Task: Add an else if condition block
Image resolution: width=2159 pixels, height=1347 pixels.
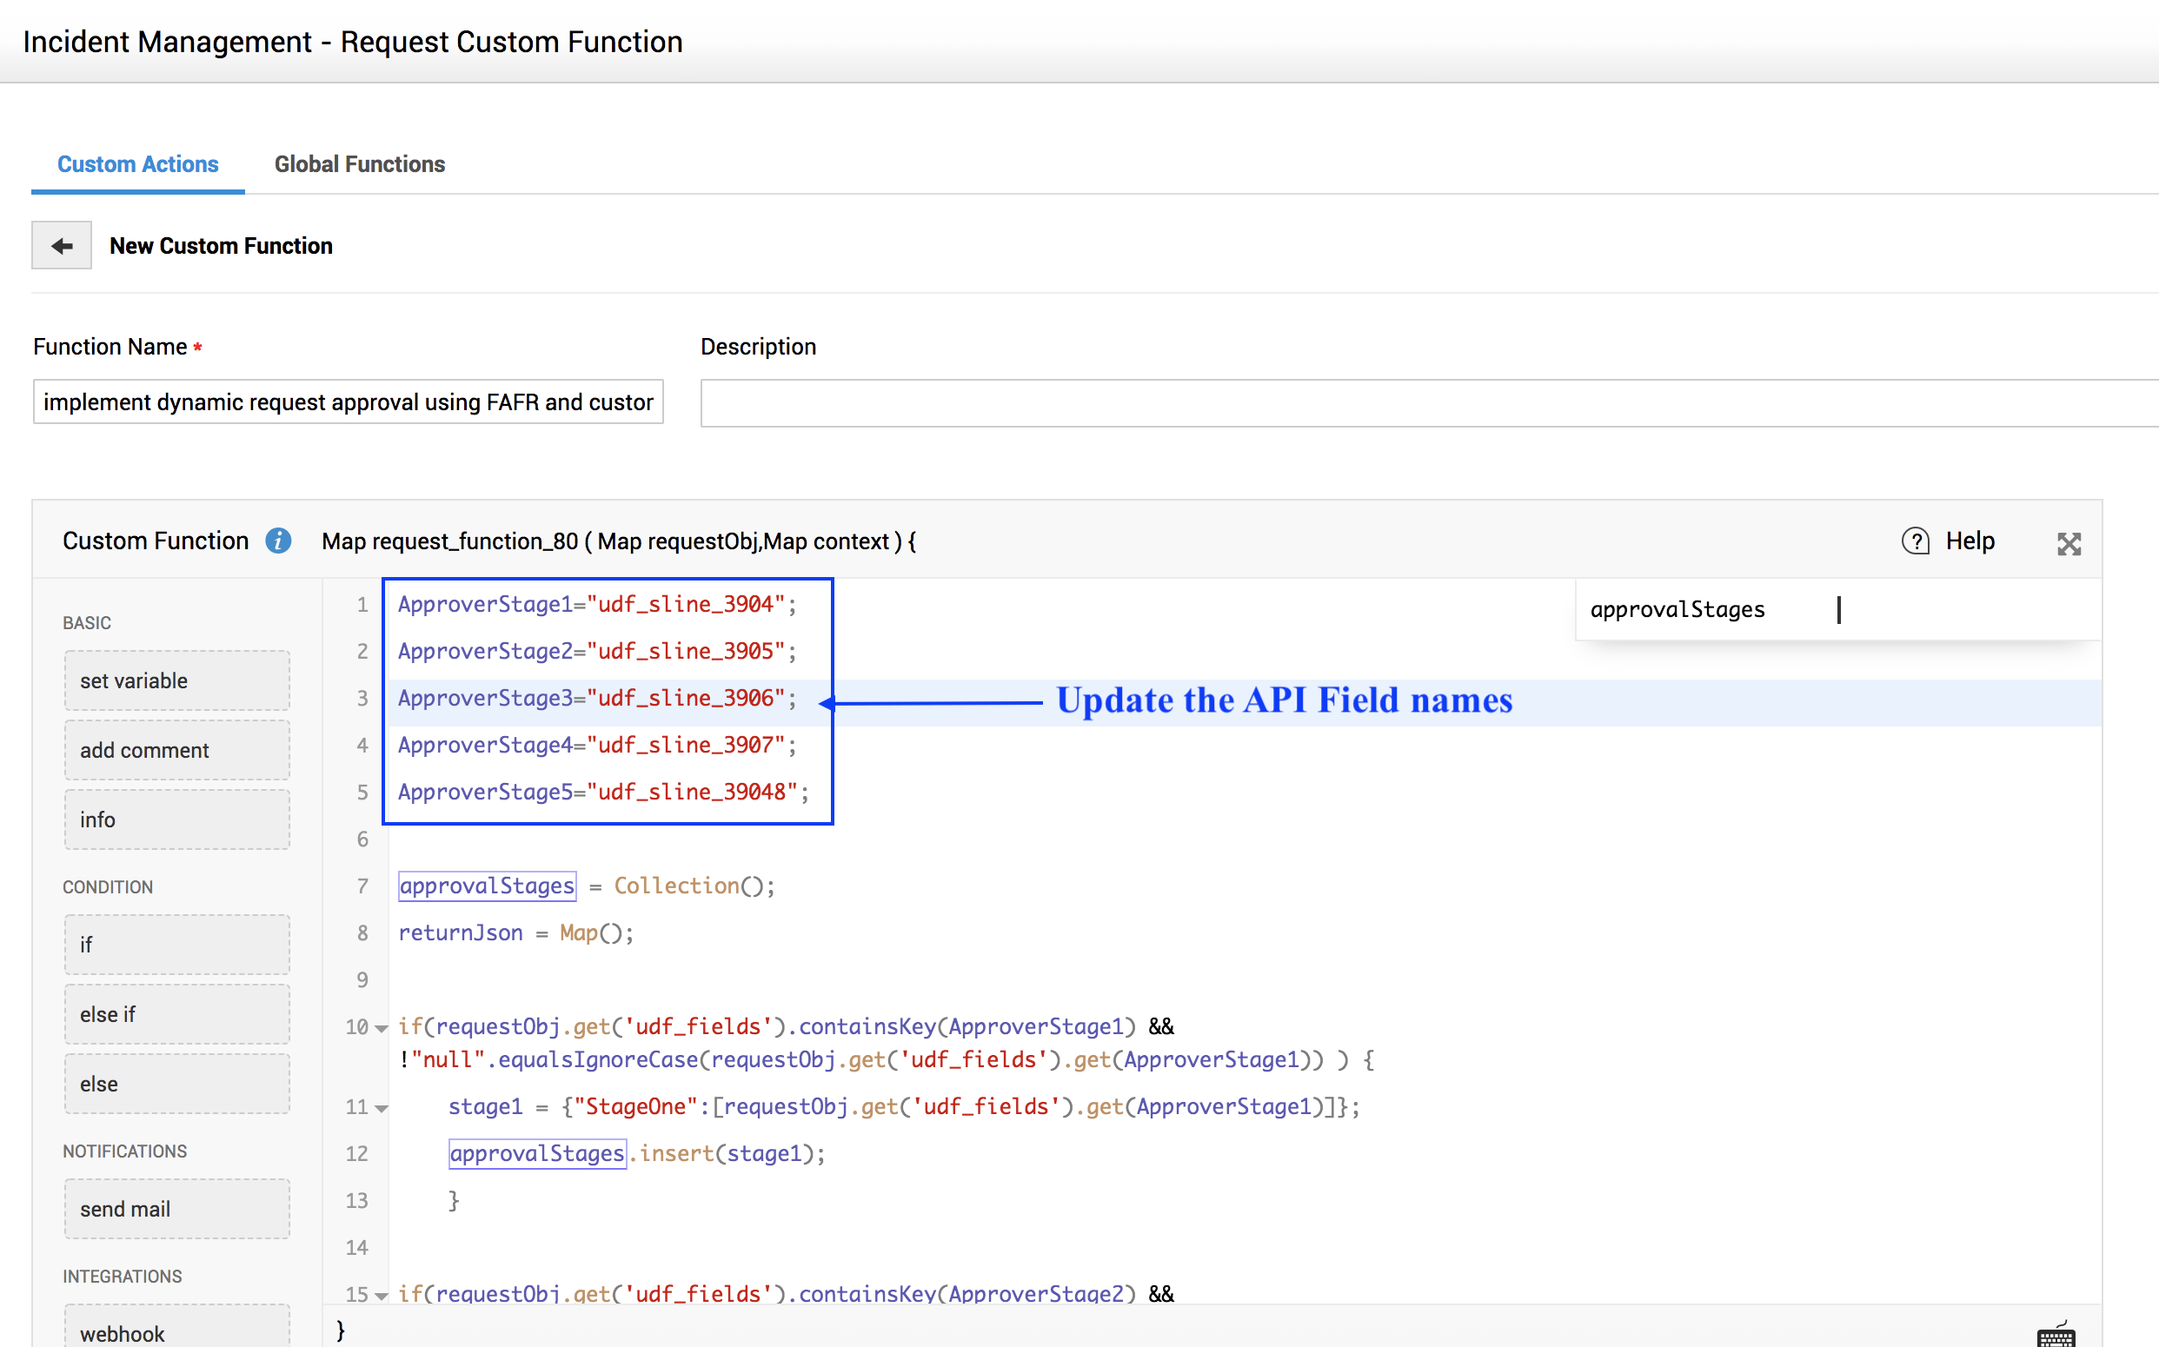Action: pos(176,1014)
